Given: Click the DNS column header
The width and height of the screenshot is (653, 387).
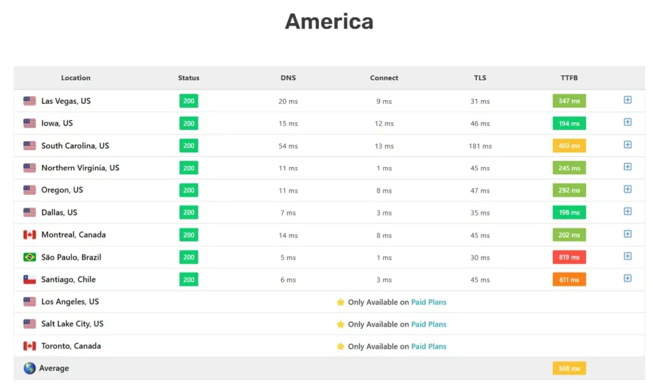Looking at the screenshot, I should [x=288, y=78].
